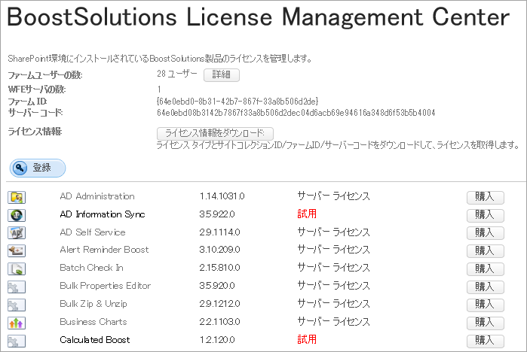Click version 1.14.1031.0 of AD Administration

(x=222, y=196)
